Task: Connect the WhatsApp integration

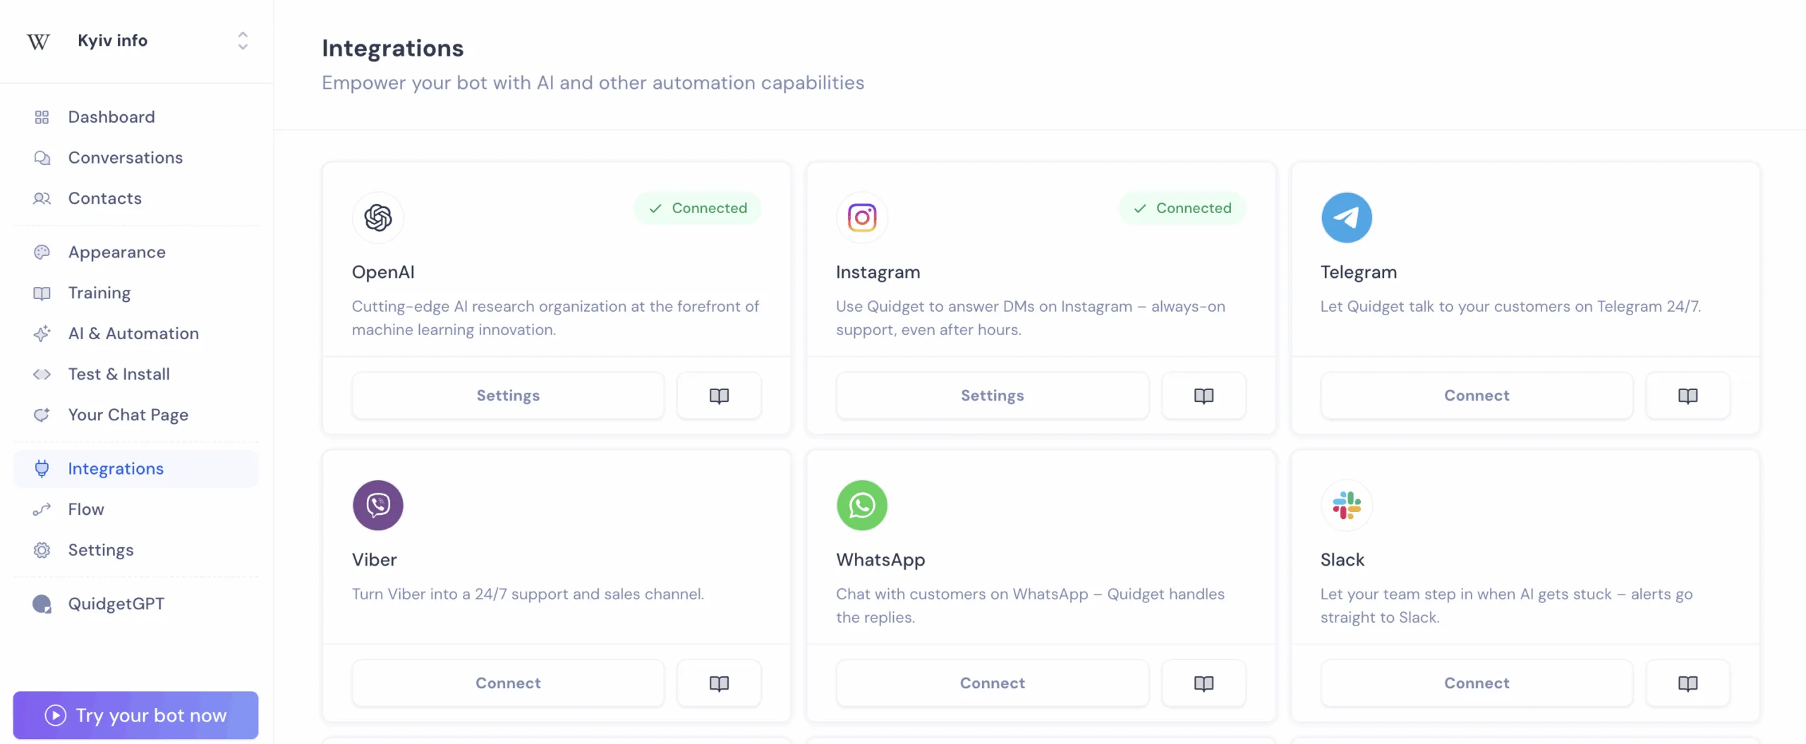Action: pos(992,683)
